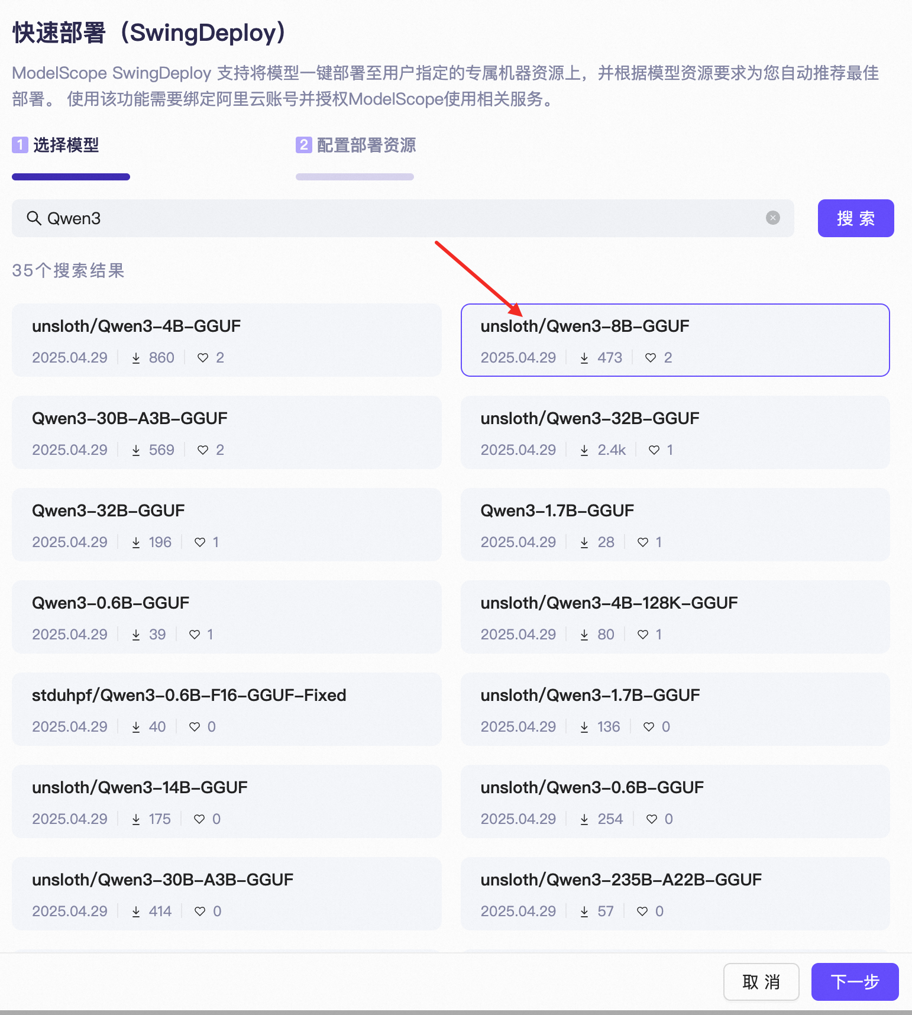Pick the Qwen3-32B-GGUF card with 196 downloads
The width and height of the screenshot is (912, 1015).
pyautogui.click(x=227, y=525)
